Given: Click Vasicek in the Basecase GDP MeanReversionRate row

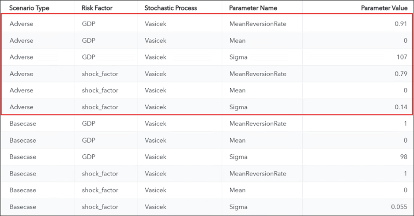Looking at the screenshot, I should coord(155,124).
